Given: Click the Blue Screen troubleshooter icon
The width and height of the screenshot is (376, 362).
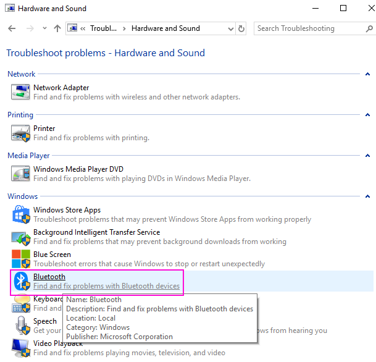Looking at the screenshot, I should tap(21, 259).
